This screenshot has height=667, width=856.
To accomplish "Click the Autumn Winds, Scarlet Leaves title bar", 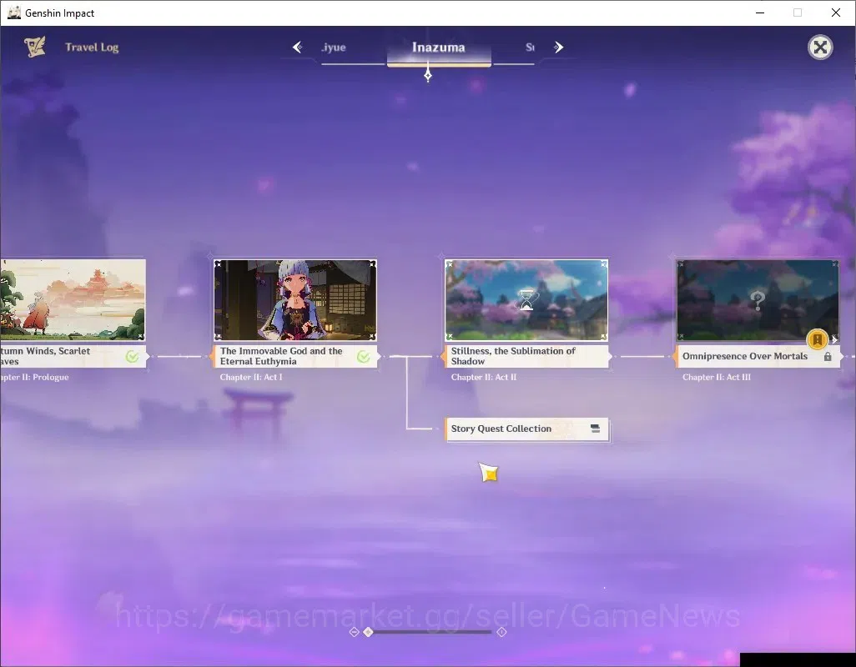I will tap(73, 356).
